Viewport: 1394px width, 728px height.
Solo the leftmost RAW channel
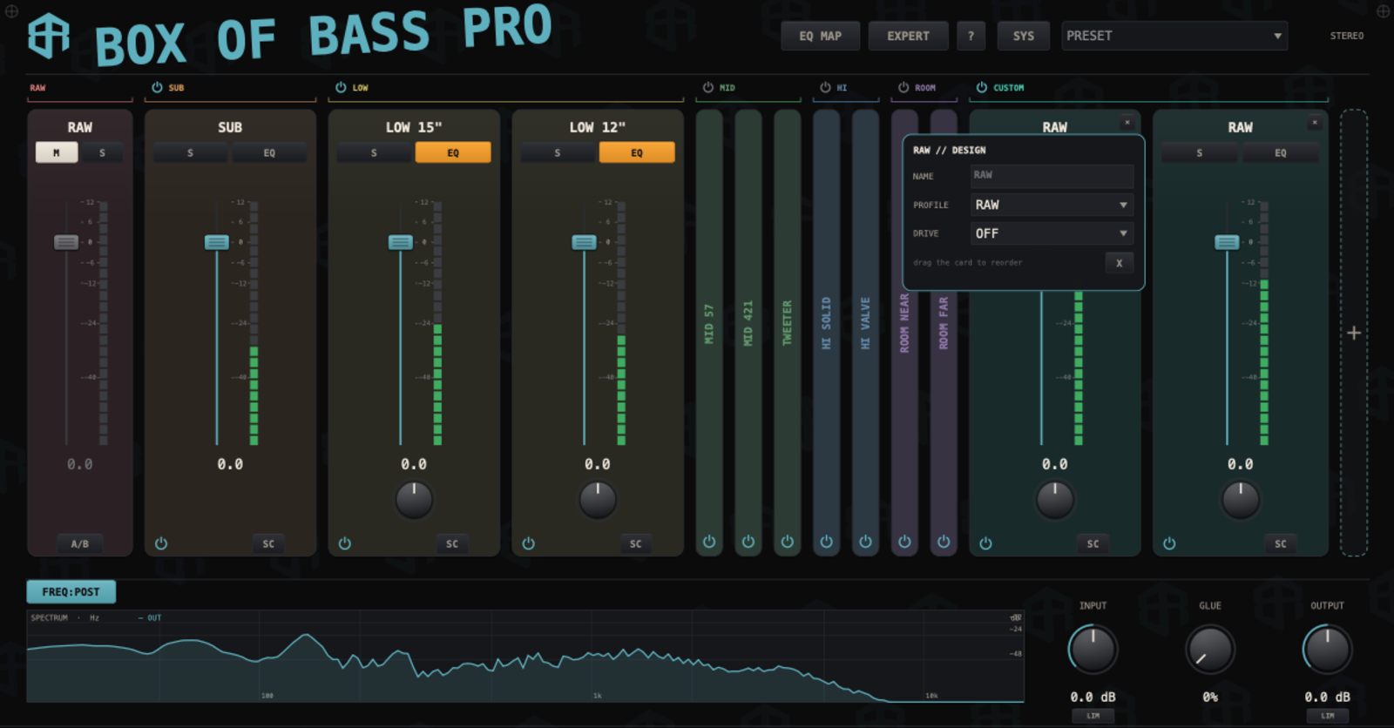102,152
